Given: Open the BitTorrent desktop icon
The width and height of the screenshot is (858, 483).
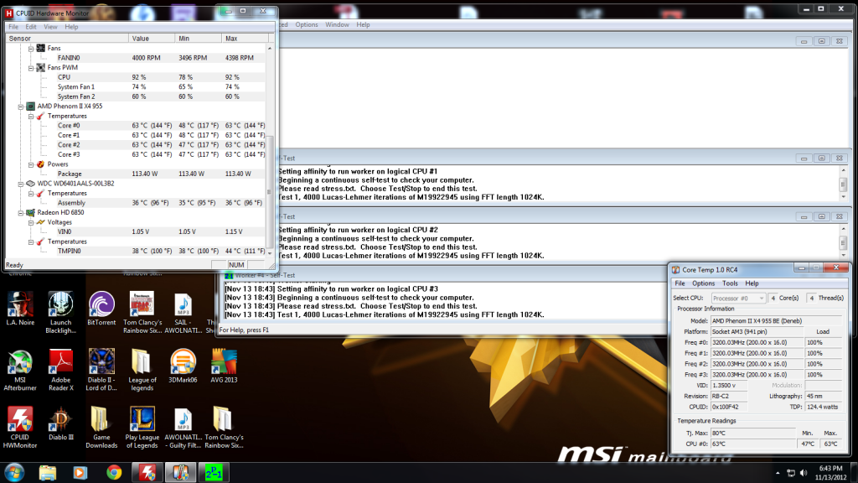Looking at the screenshot, I should coord(101,309).
